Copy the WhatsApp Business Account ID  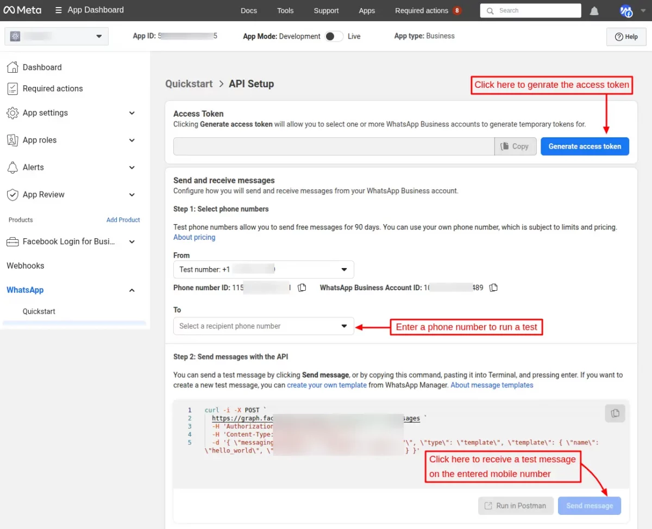[493, 288]
